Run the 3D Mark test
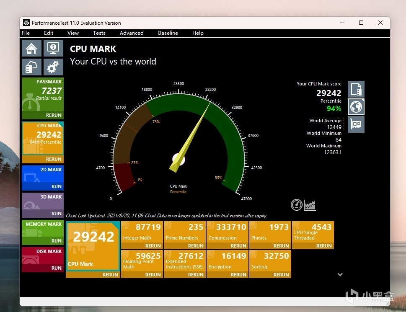The width and height of the screenshot is (406, 312). (x=57, y=214)
